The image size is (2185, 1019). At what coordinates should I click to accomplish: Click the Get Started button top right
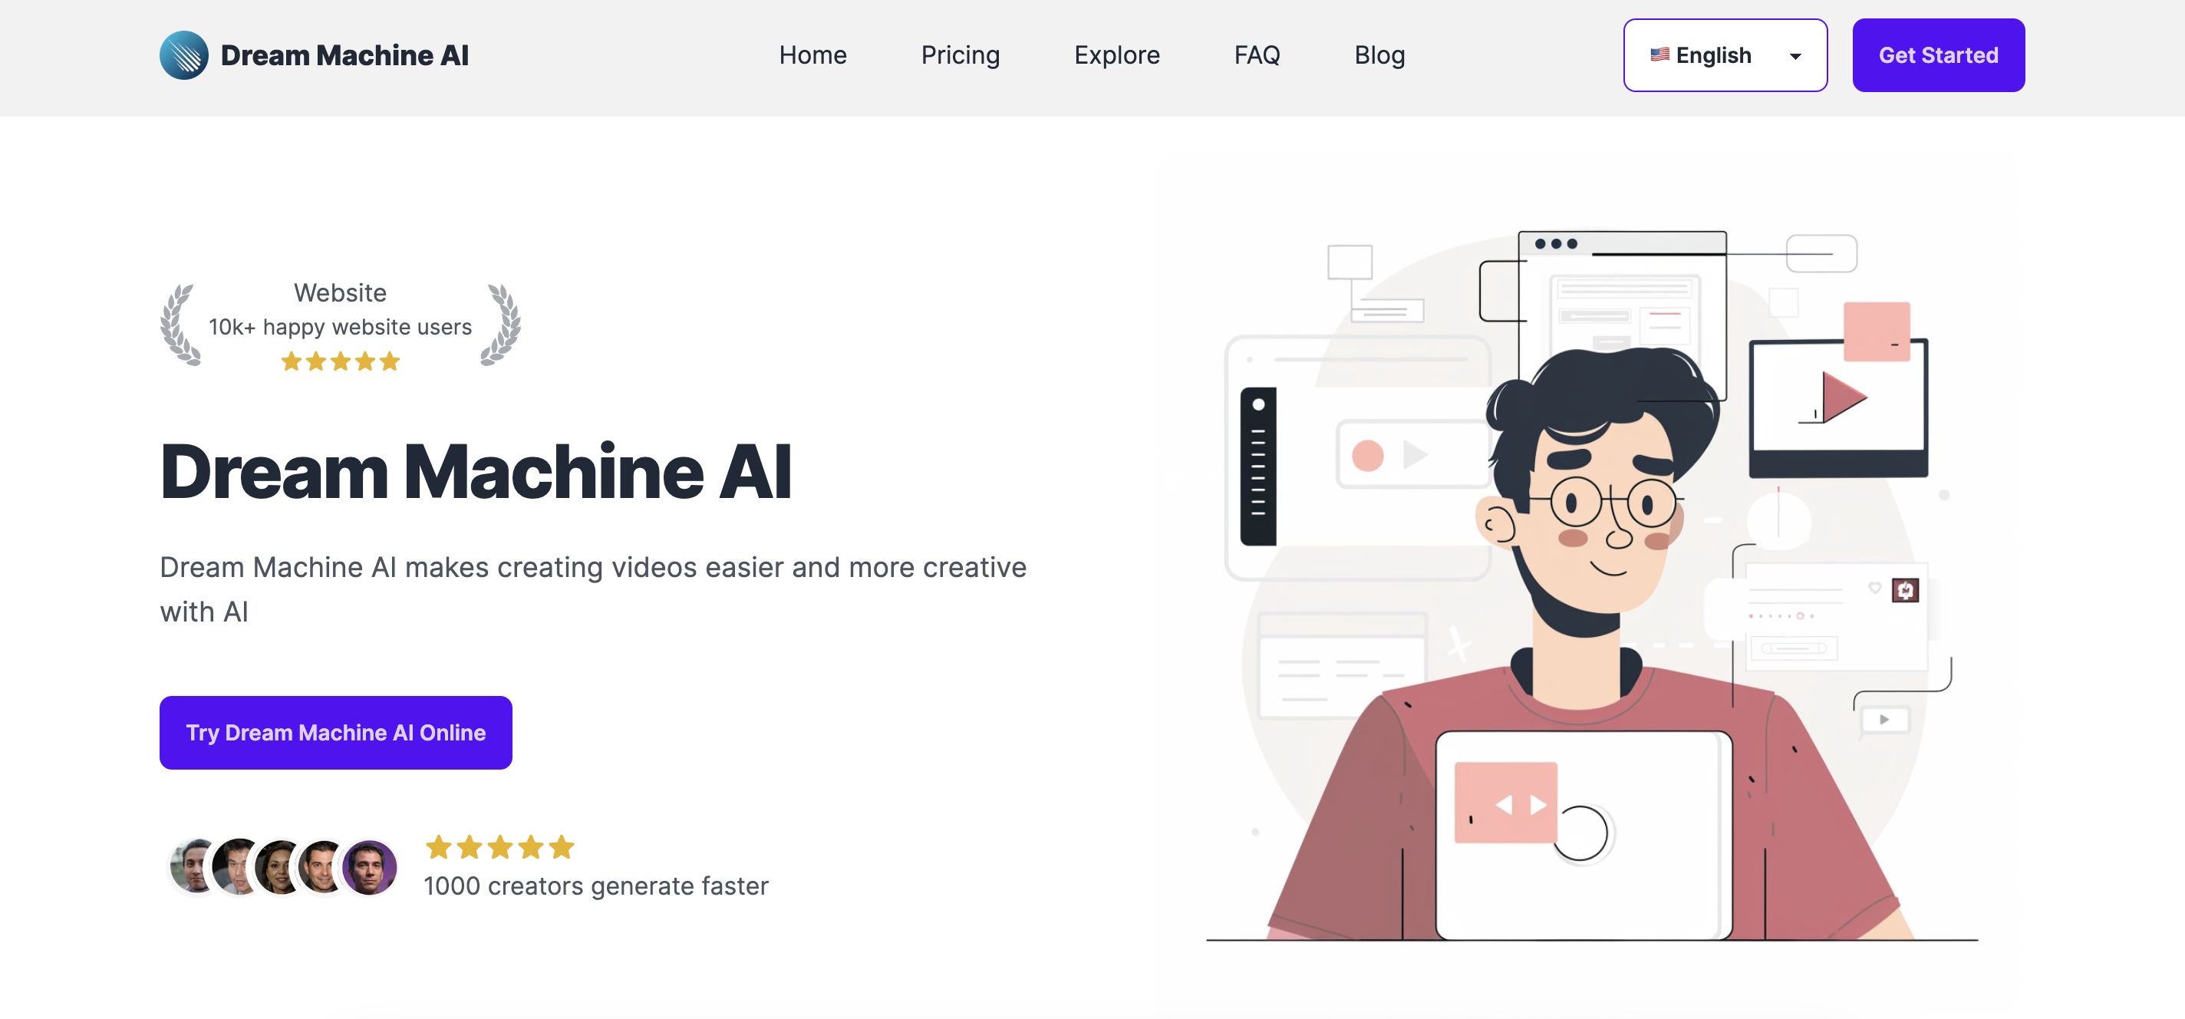(x=1939, y=56)
